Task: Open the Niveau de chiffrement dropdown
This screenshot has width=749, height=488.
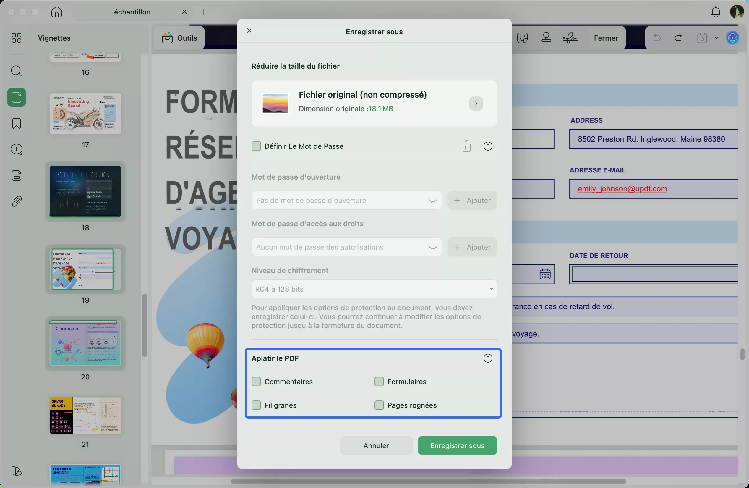Action: point(374,289)
